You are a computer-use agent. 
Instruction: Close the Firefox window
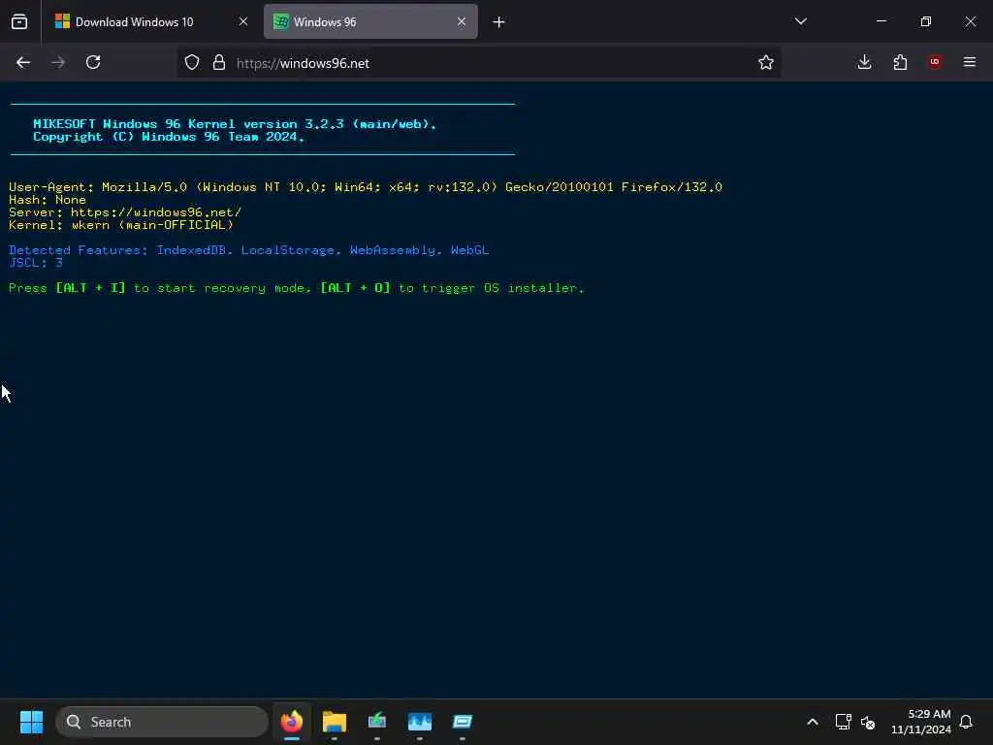point(970,21)
